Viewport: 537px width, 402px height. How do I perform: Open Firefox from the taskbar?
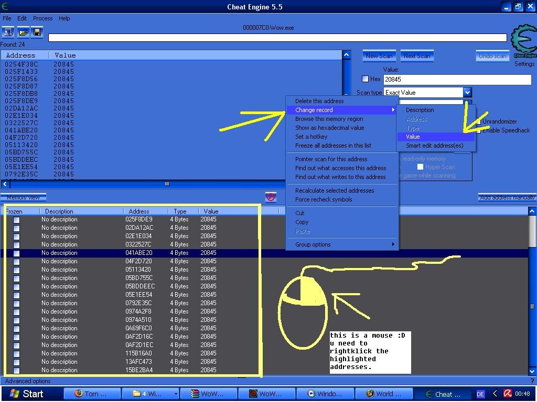(x=92, y=394)
